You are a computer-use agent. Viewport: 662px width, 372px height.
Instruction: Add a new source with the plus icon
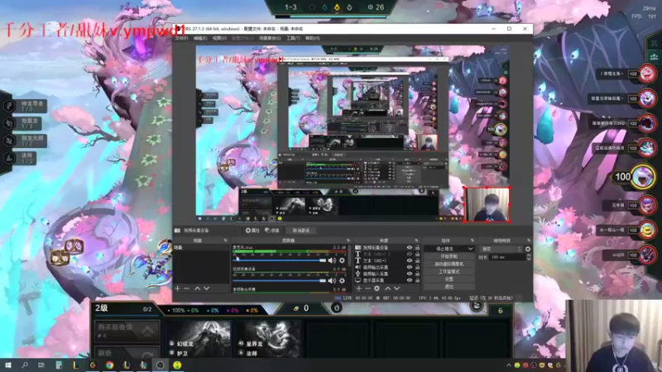coord(358,289)
